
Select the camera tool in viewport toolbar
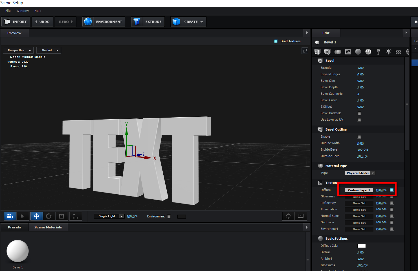(10, 216)
